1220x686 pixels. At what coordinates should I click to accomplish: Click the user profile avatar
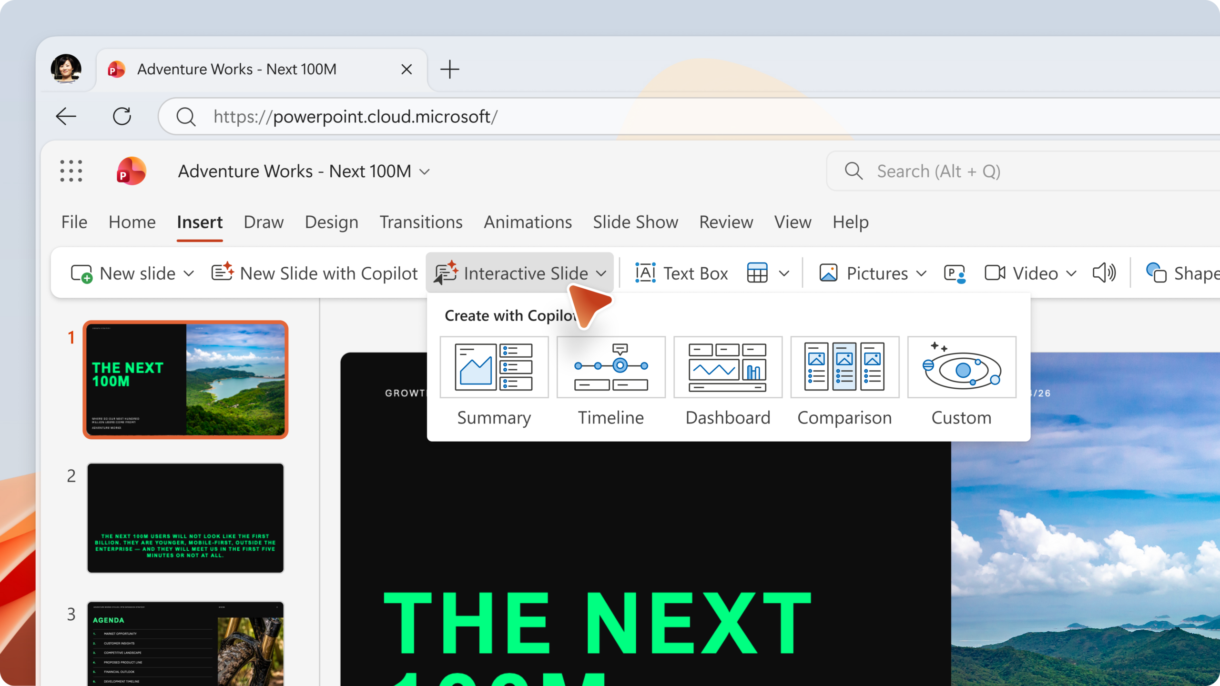pos(66,69)
